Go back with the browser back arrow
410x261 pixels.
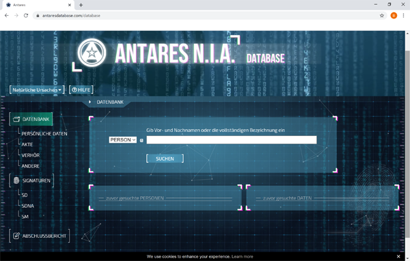(7, 16)
